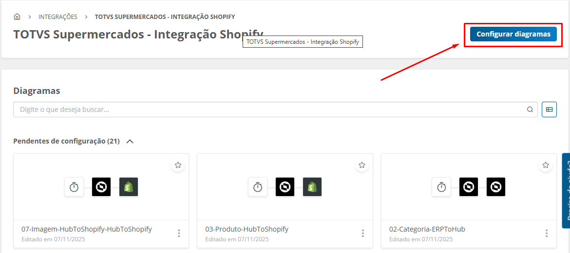Click edit date under 02-Categoria-ERPToHub
This screenshot has height=253, width=570.
click(x=421, y=239)
